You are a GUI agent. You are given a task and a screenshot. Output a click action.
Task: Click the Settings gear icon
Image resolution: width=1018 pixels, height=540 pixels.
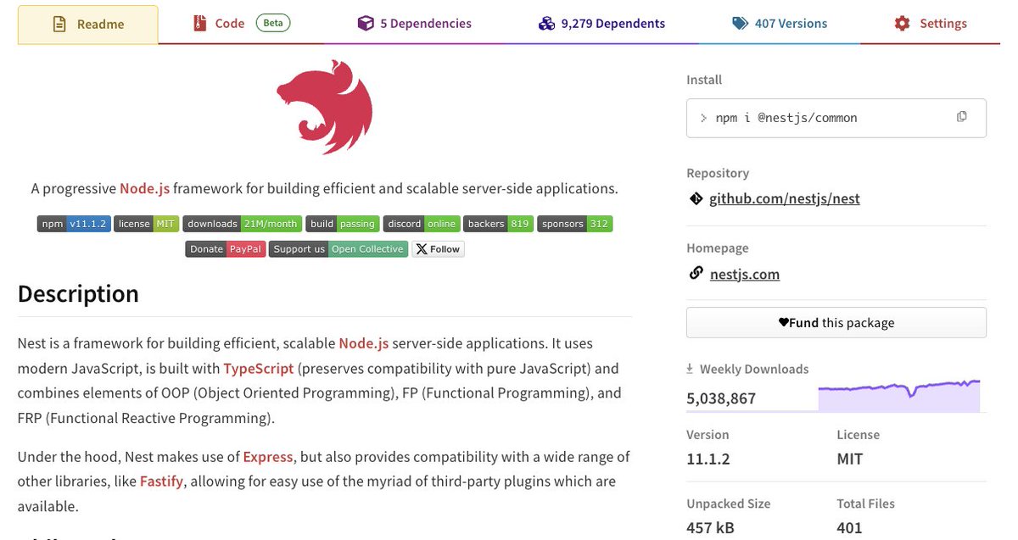point(902,24)
